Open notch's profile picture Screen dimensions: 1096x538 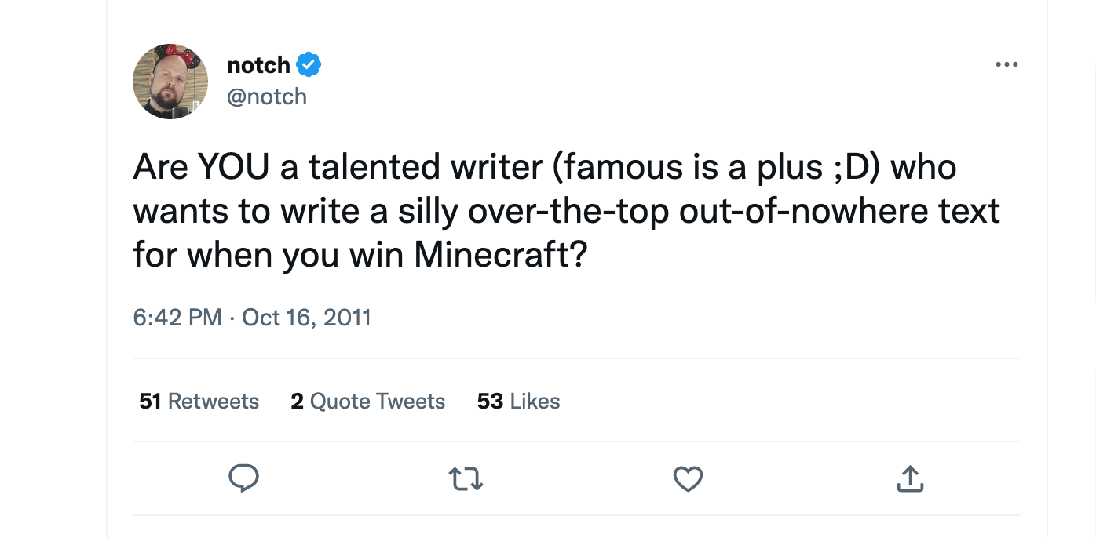click(x=170, y=81)
